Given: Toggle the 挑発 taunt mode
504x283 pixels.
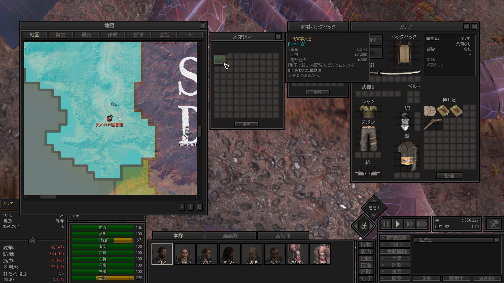Looking at the screenshot, I should pyautogui.click(x=395, y=271).
